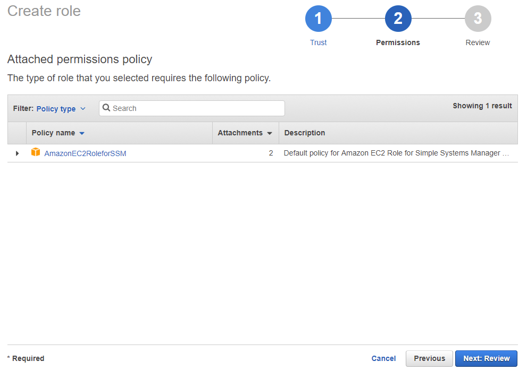This screenshot has width=527, height=370.
Task: Click the step 3 Review circle
Action: click(478, 19)
